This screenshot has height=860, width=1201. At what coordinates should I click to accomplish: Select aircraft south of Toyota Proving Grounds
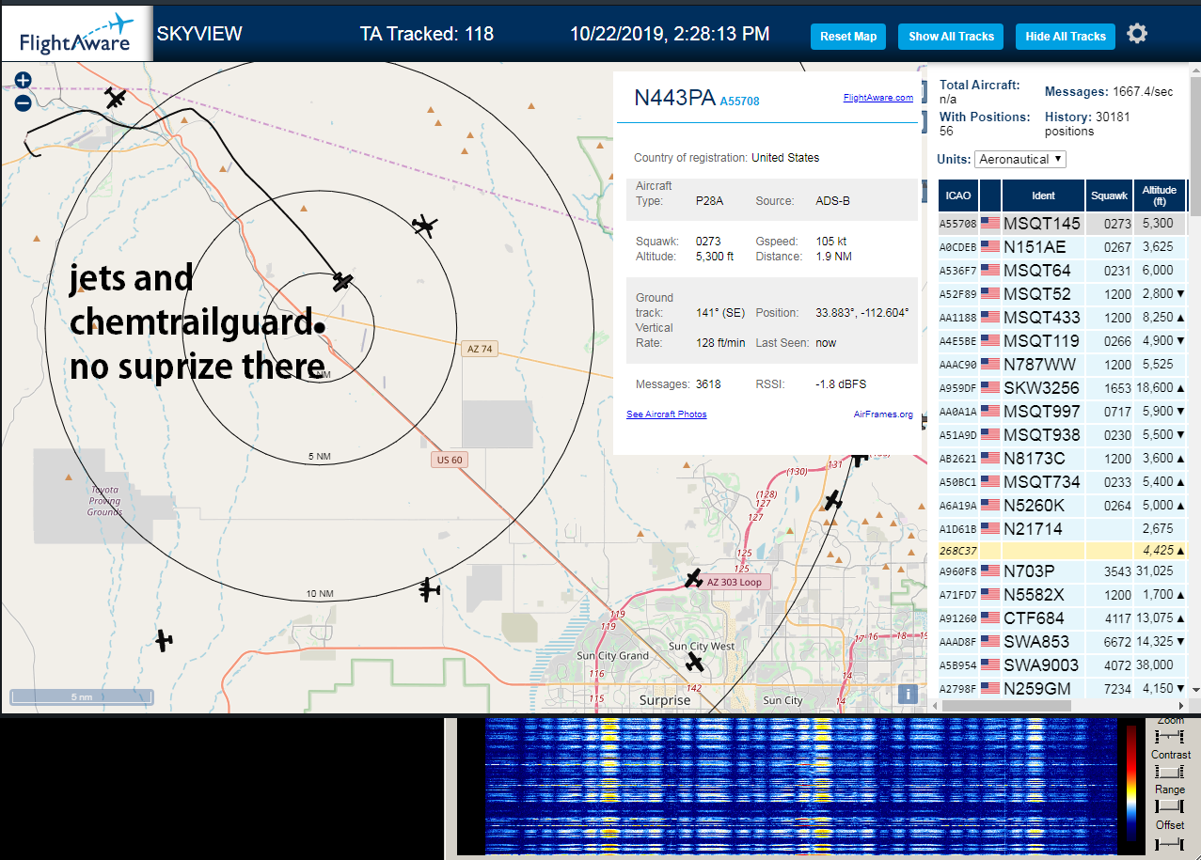click(x=165, y=641)
